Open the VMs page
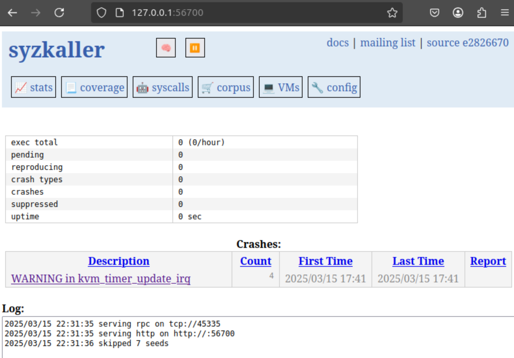The width and height of the screenshot is (514, 358). (281, 87)
